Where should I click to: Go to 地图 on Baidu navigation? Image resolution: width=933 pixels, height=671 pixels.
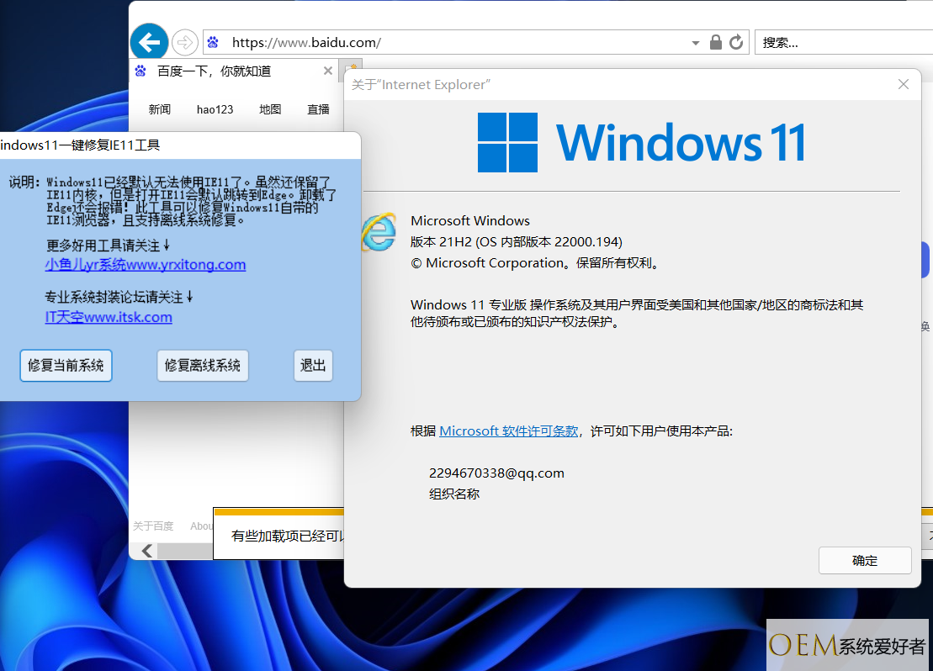270,109
